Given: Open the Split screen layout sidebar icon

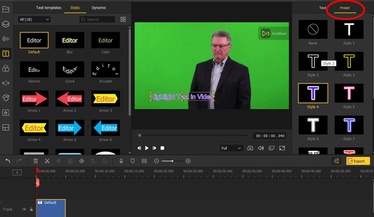Looking at the screenshot, I should point(6,127).
